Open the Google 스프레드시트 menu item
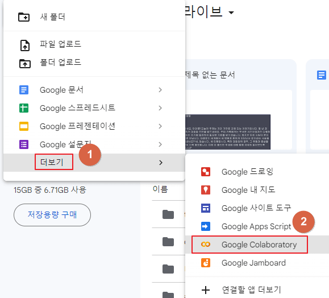The height and width of the screenshot is (298, 329). [94, 108]
